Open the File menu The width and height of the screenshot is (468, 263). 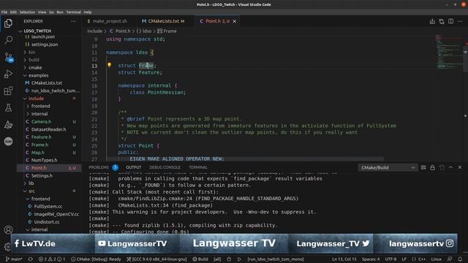coord(4,12)
